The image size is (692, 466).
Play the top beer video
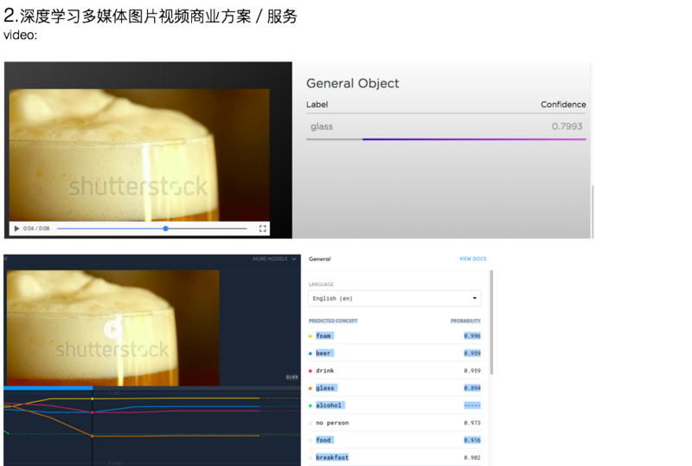[x=16, y=229]
